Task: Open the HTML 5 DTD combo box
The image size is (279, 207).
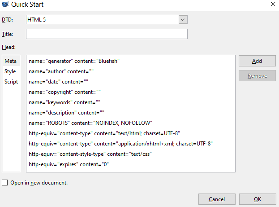Action: coord(102,19)
